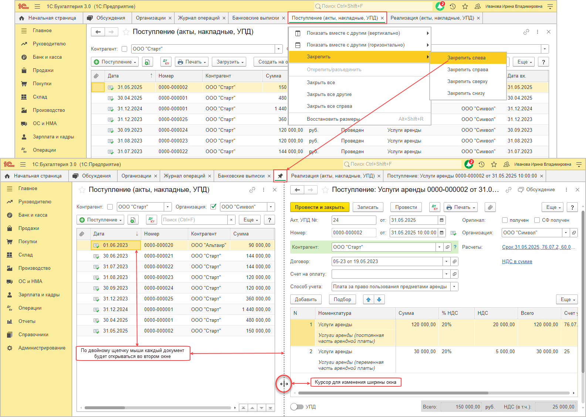Click Дт/Кт postings icon in document form
Image resolution: width=586 pixels, height=417 pixels.
coord(435,207)
